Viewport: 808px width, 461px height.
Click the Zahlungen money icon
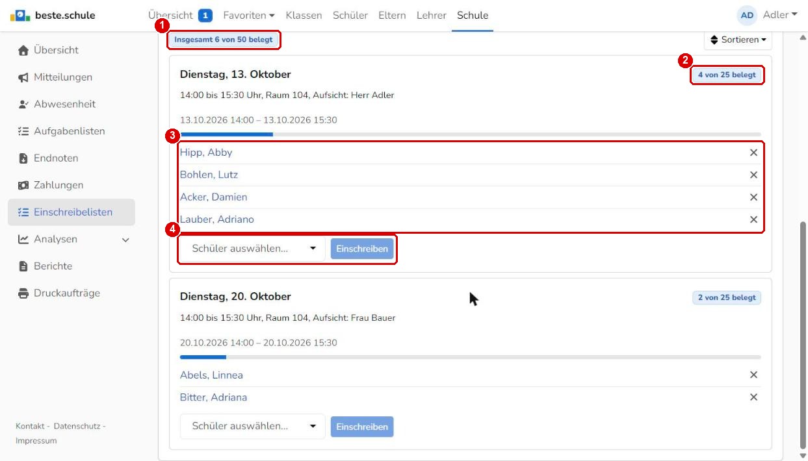(x=23, y=185)
